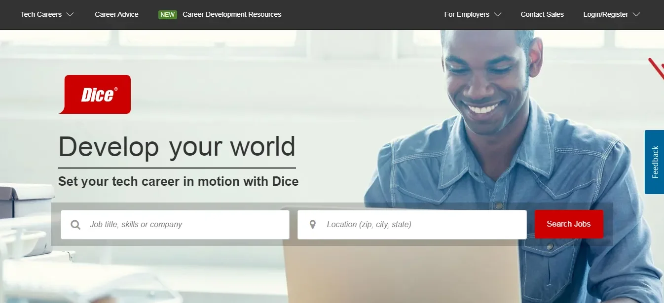Open the blue Feedback side tab

pos(655,162)
